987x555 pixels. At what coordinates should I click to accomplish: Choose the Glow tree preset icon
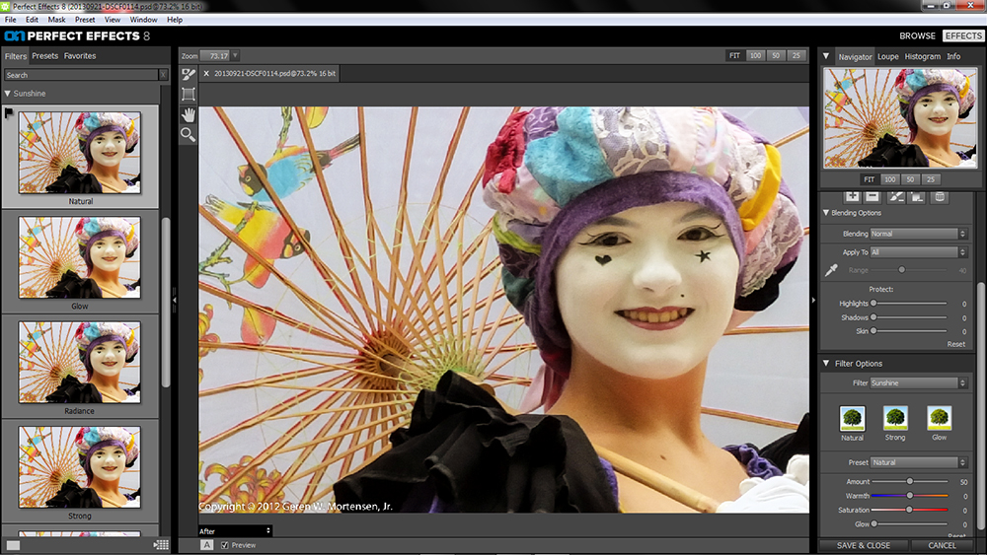pos(940,418)
